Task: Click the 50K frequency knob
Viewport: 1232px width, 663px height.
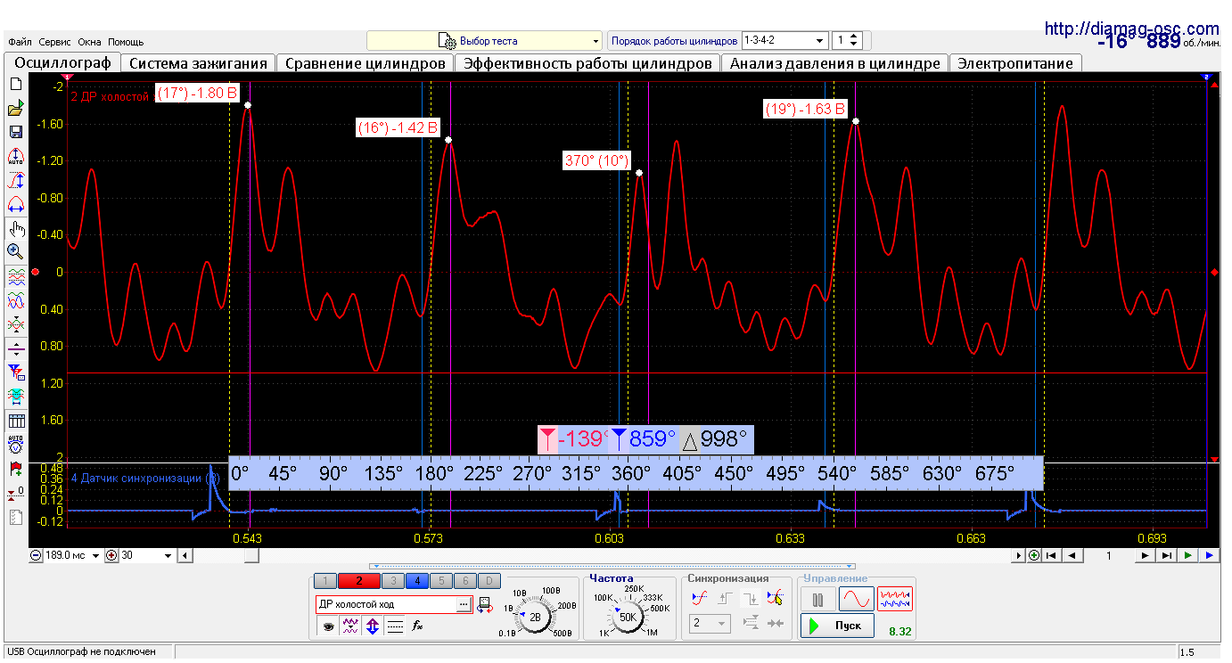Action: pyautogui.click(x=628, y=617)
